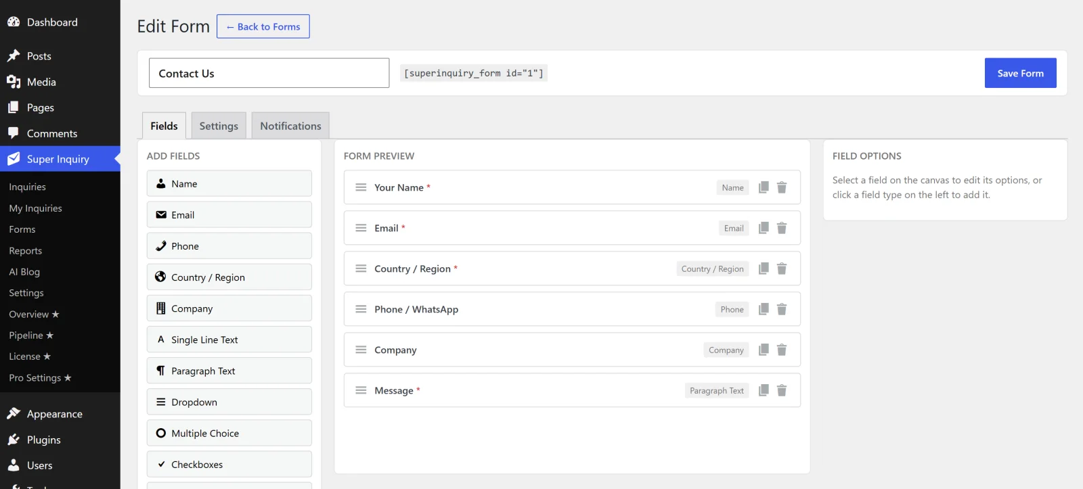Delete the Message field
Viewport: 1083px width, 489px height.
pyautogui.click(x=782, y=390)
